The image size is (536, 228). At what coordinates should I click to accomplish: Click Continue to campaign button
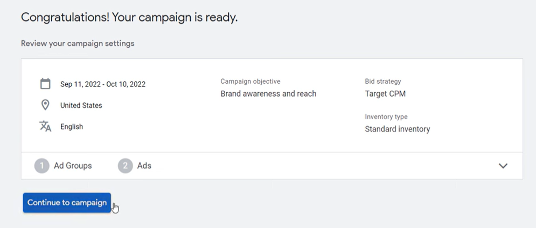pyautogui.click(x=67, y=203)
